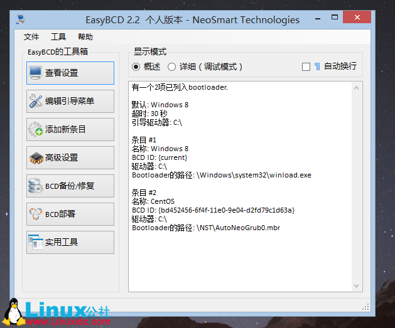Screen dimensions: 395x328
Task: Click the '条目 #1' heading
Action: coord(144,140)
